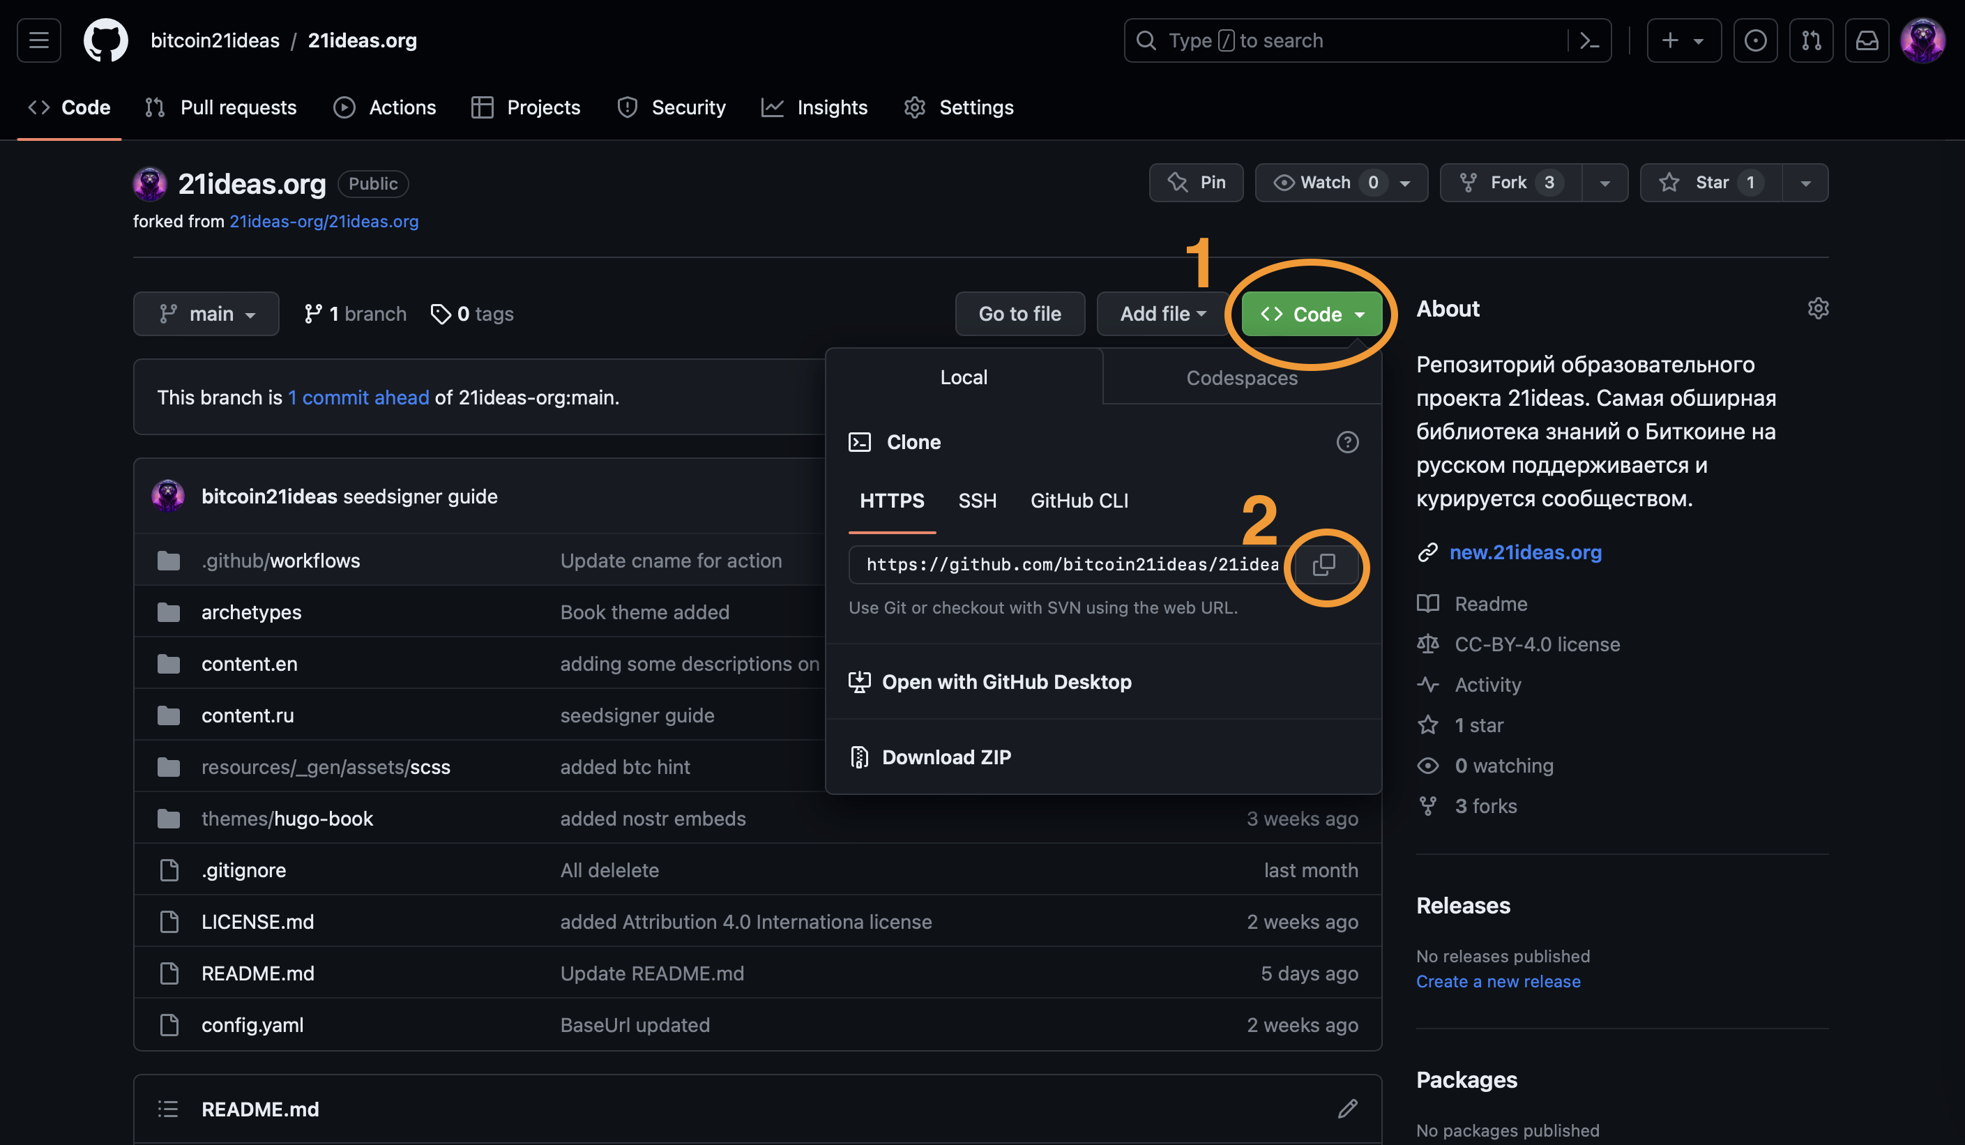Image resolution: width=1965 pixels, height=1145 pixels.
Task: Open notifications inbox icon
Action: (x=1866, y=40)
